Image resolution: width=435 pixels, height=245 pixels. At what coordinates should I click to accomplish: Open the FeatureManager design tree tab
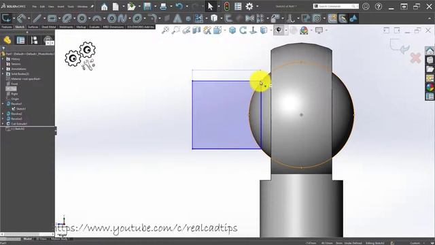(x=7, y=40)
